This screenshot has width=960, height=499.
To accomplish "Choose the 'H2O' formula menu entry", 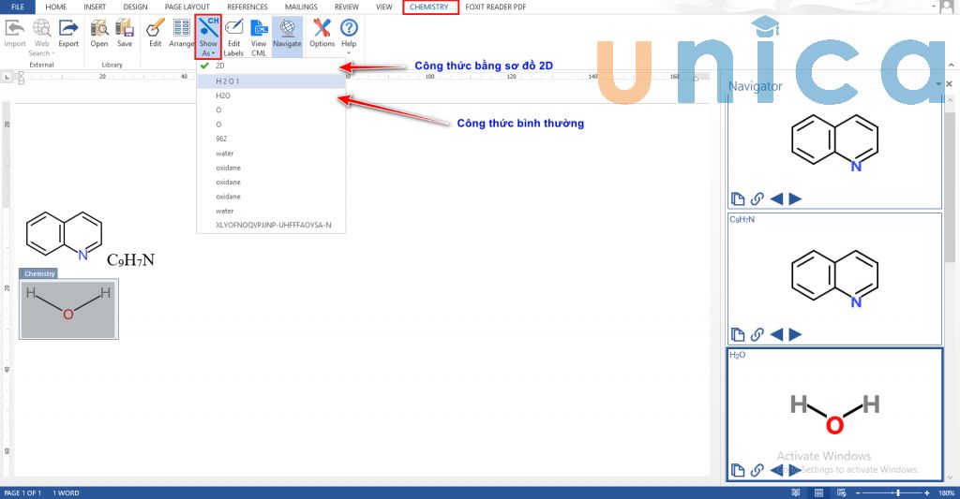I will coord(271,95).
